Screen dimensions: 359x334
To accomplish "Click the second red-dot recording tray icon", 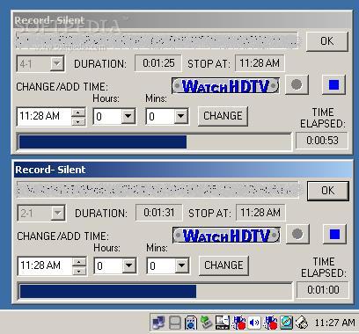I will (x=270, y=323).
